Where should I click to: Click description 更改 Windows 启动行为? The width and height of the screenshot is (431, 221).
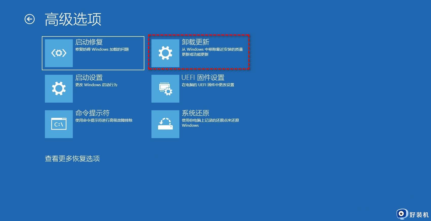click(x=96, y=85)
